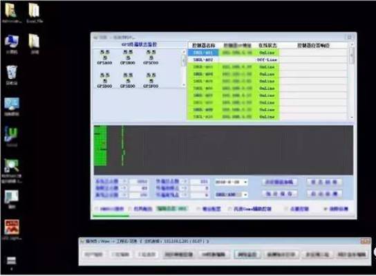Select the GPSC00 terminal icon
The width and height of the screenshot is (376, 276).
point(151,57)
